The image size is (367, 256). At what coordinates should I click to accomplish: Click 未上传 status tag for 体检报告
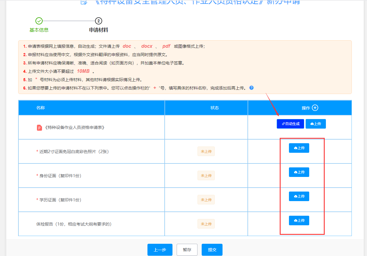click(x=206, y=224)
